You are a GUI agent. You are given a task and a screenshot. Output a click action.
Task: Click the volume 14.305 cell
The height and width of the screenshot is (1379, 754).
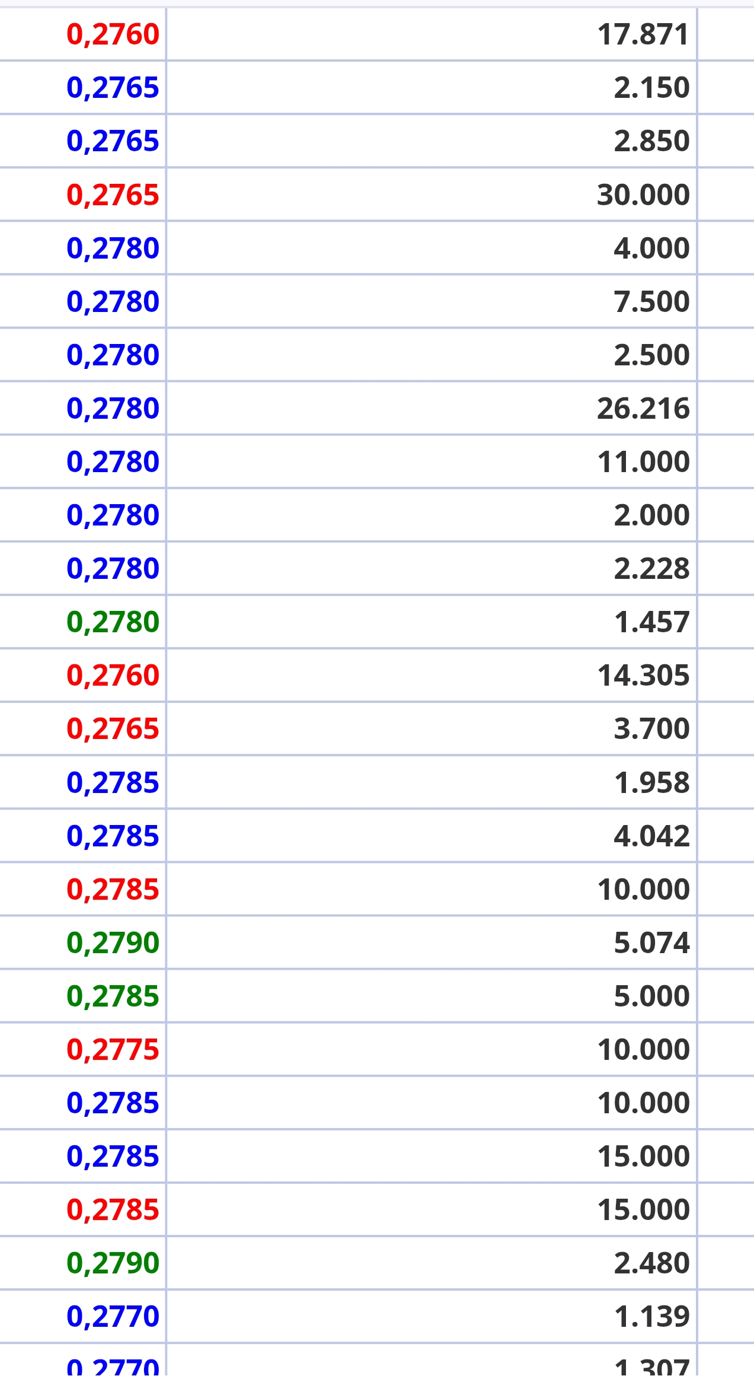(x=643, y=675)
